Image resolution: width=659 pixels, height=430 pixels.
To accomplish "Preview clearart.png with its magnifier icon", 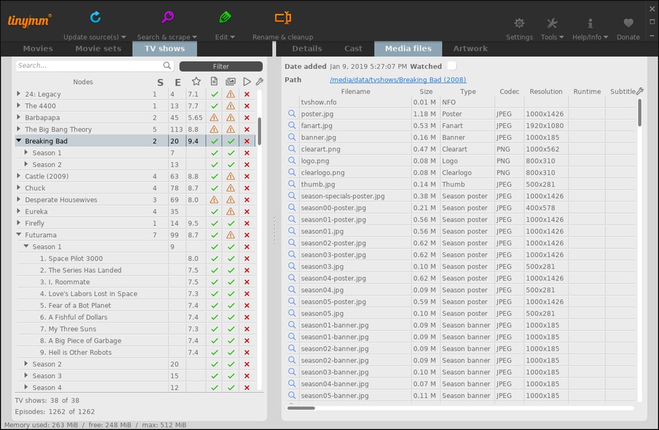I will click(x=292, y=149).
